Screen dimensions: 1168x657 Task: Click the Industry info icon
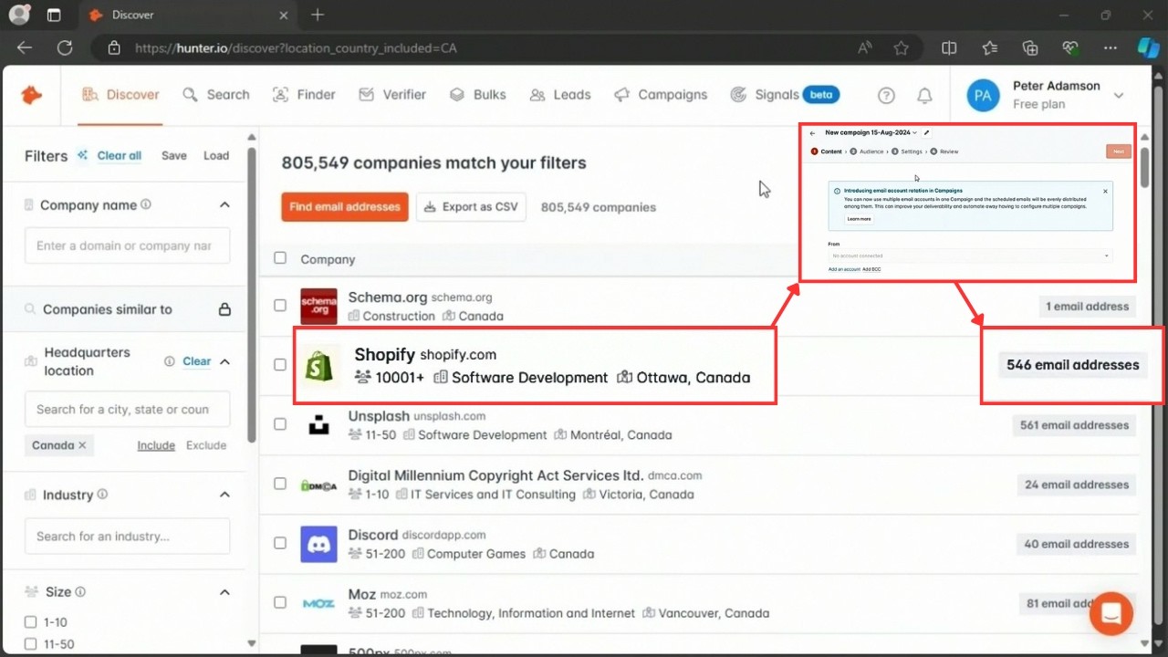[x=102, y=495]
